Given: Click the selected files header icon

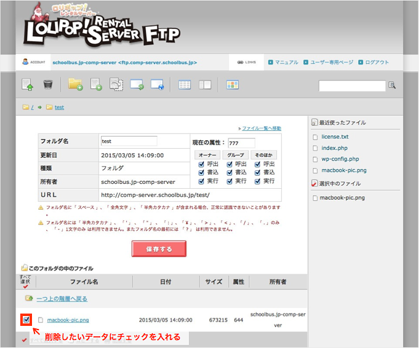Looking at the screenshot, I should 314,183.
